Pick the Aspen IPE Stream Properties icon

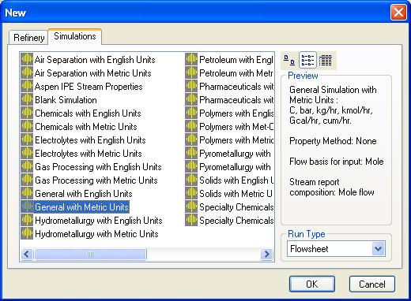pyautogui.click(x=27, y=86)
